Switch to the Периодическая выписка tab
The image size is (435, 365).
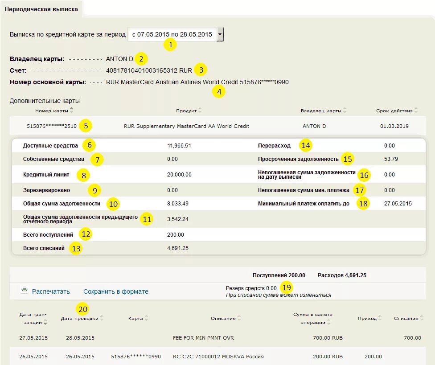pos(41,9)
